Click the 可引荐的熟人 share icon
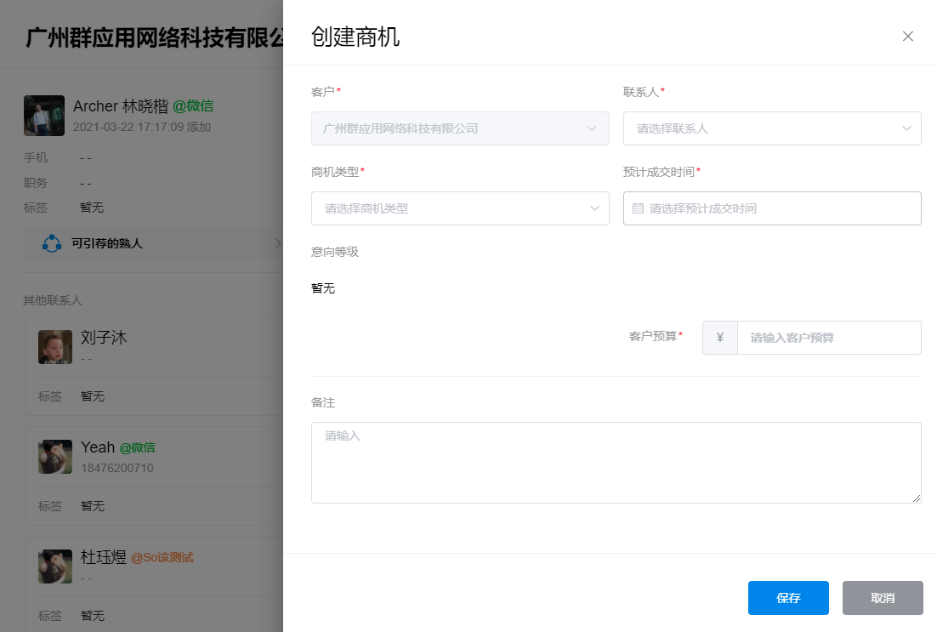Screen dimensions: 937x632 tap(52, 243)
